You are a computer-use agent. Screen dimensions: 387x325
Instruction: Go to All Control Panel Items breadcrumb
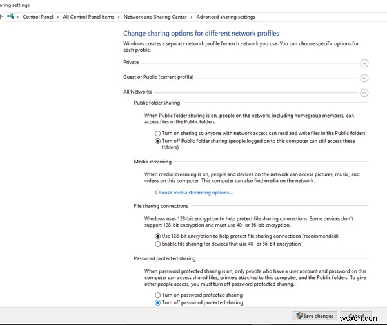point(88,17)
